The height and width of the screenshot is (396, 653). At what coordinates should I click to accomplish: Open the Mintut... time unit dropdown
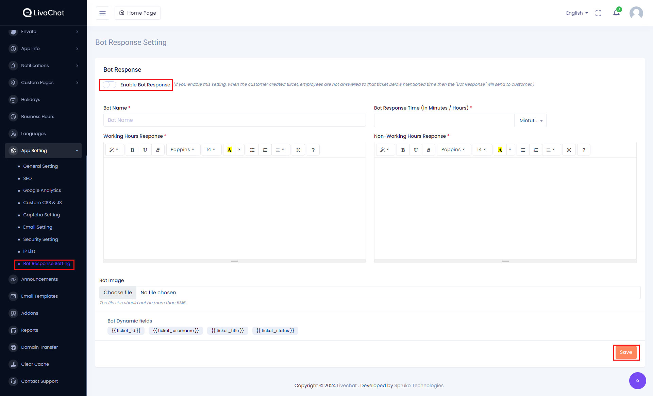click(x=530, y=120)
